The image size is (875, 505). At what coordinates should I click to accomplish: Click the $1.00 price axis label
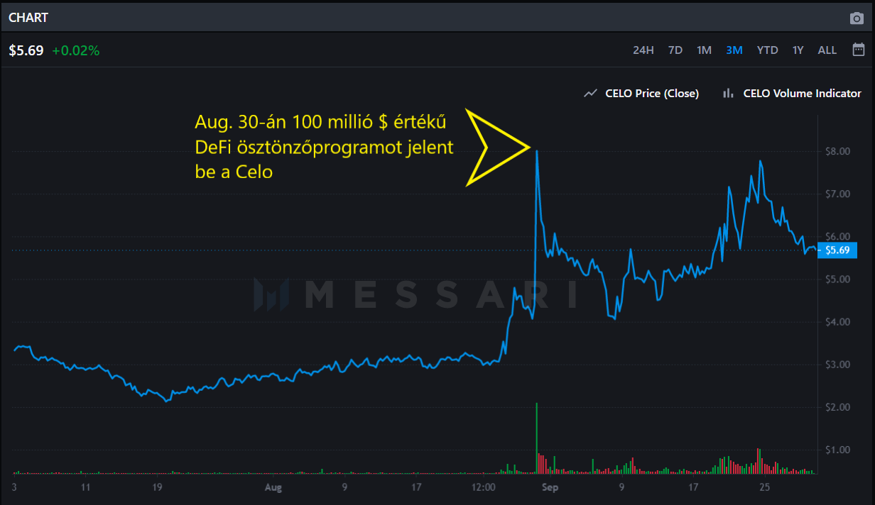838,450
